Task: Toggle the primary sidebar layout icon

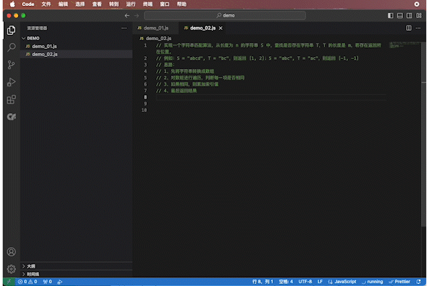Action: pyautogui.click(x=391, y=15)
